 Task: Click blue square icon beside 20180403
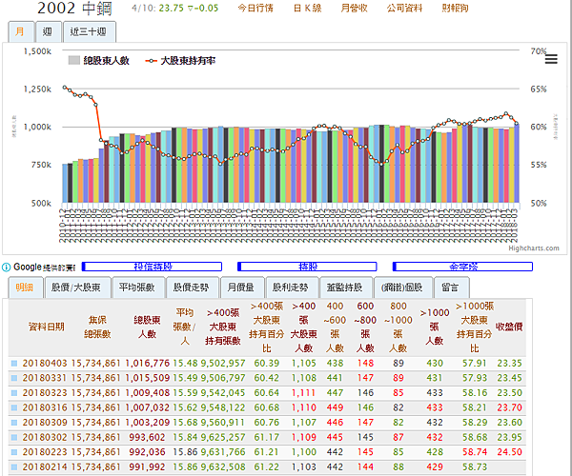(14, 363)
